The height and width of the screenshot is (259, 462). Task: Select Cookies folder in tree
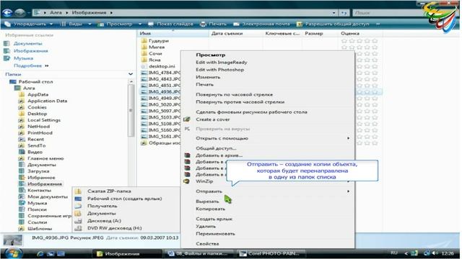pyautogui.click(x=37, y=107)
